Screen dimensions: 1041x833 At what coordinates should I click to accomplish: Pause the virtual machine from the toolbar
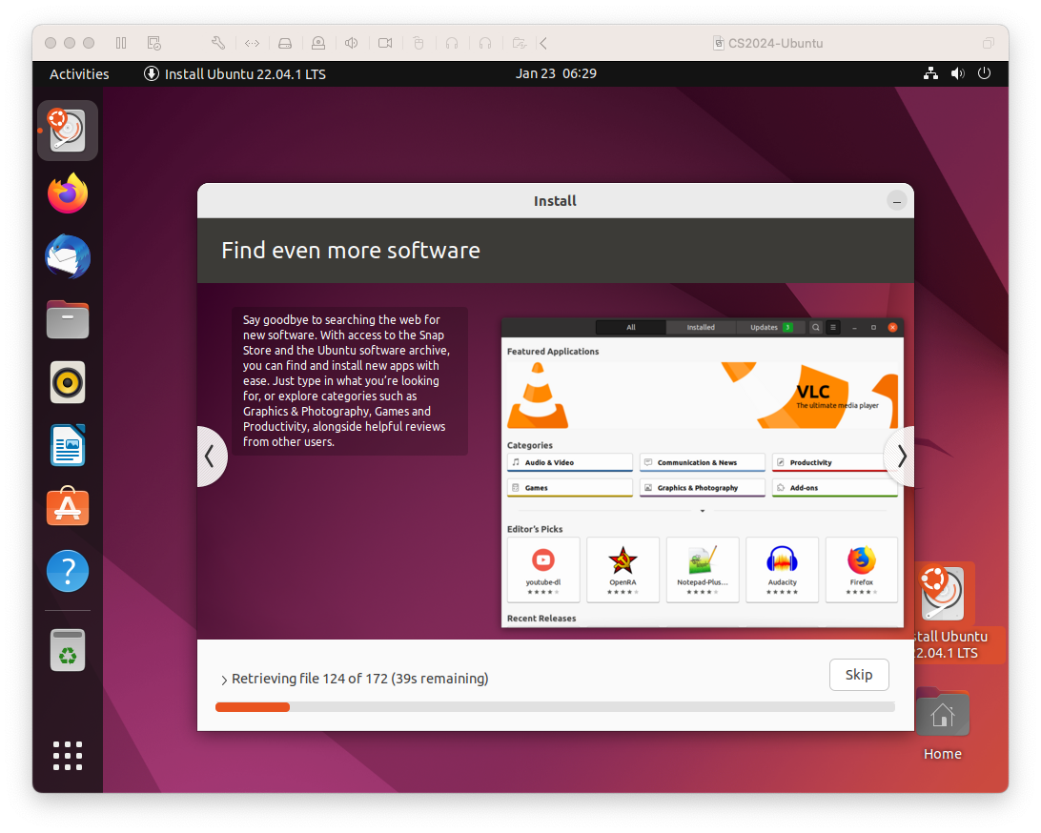coord(121,43)
